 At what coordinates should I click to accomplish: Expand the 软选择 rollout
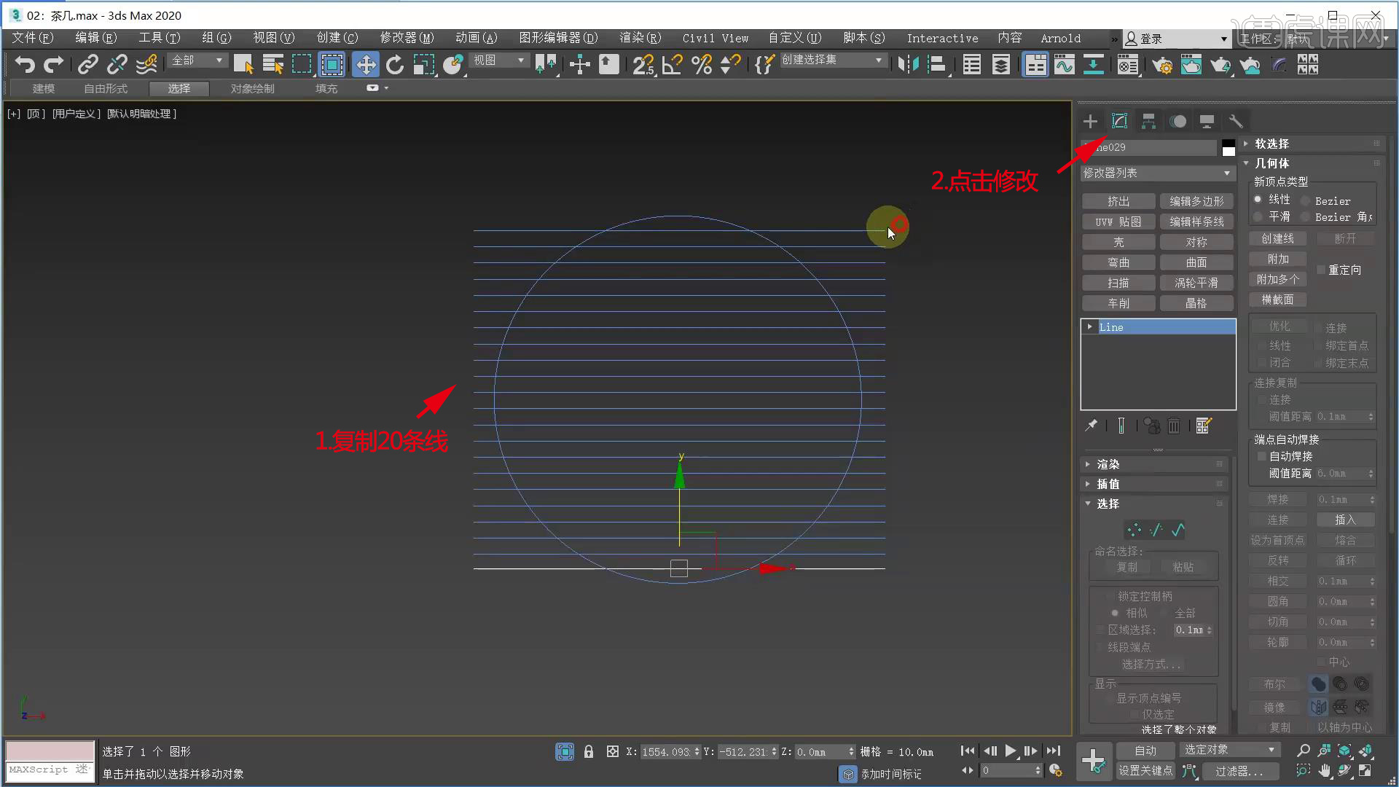pos(1312,144)
